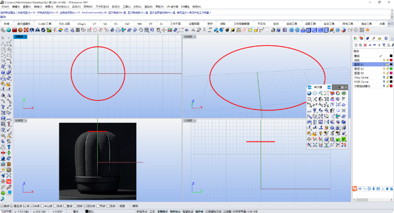Image resolution: width=394 pixels, height=213 pixels.
Task: Toggle 物件锁点 in status bar
Action: pyautogui.click(x=175, y=211)
